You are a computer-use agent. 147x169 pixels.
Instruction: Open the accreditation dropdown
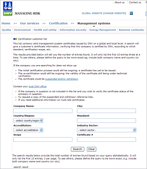coord(28,130)
